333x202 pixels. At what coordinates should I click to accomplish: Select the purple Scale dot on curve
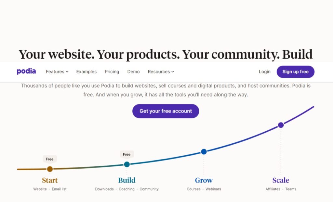[281, 125]
